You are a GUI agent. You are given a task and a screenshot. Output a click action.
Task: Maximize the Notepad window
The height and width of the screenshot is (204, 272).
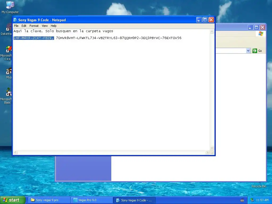click(205, 20)
